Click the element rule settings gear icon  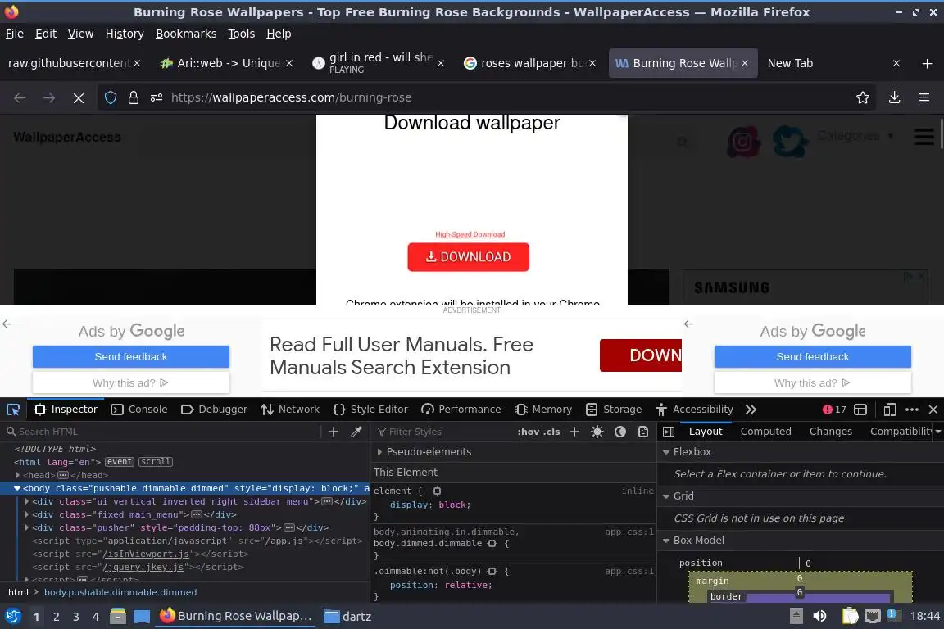click(437, 491)
